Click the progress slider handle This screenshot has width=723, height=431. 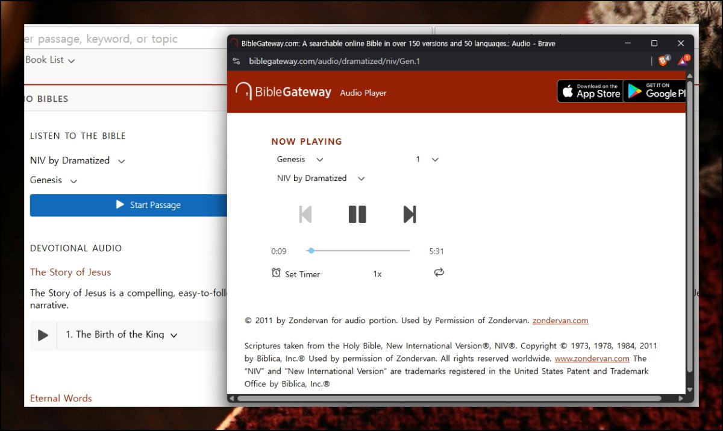point(311,250)
